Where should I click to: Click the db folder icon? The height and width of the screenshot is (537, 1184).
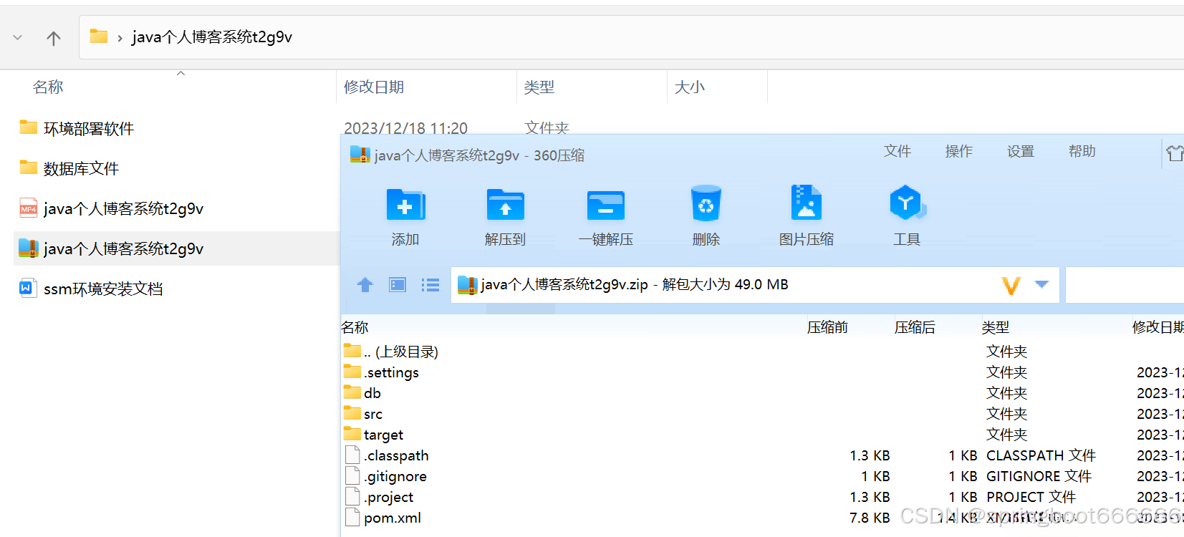pos(352,392)
